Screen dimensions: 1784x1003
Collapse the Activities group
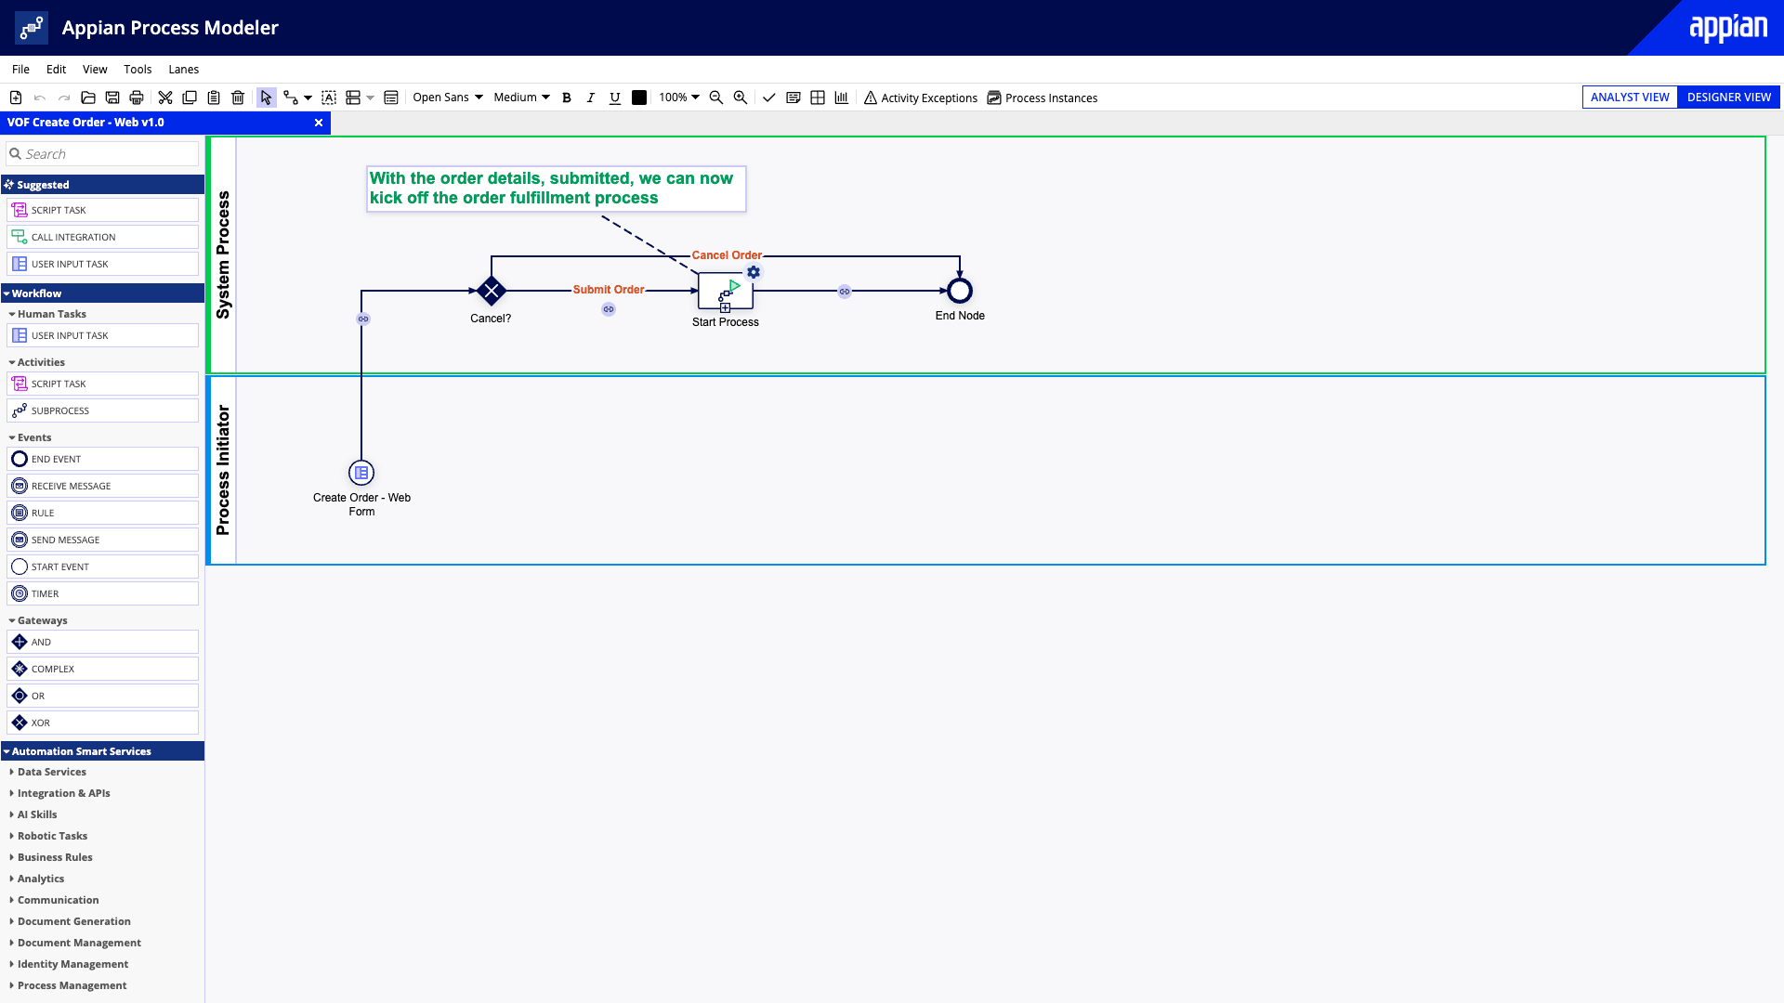click(37, 362)
